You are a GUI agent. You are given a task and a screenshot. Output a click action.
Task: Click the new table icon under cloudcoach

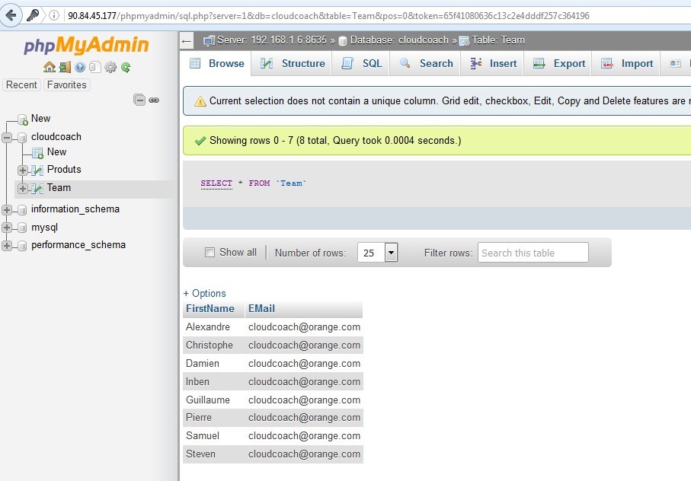coord(37,153)
